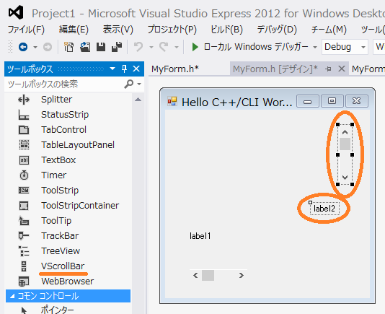385x314 pixels.
Task: Close the MyForm.h design tab
Action: [x=342, y=69]
